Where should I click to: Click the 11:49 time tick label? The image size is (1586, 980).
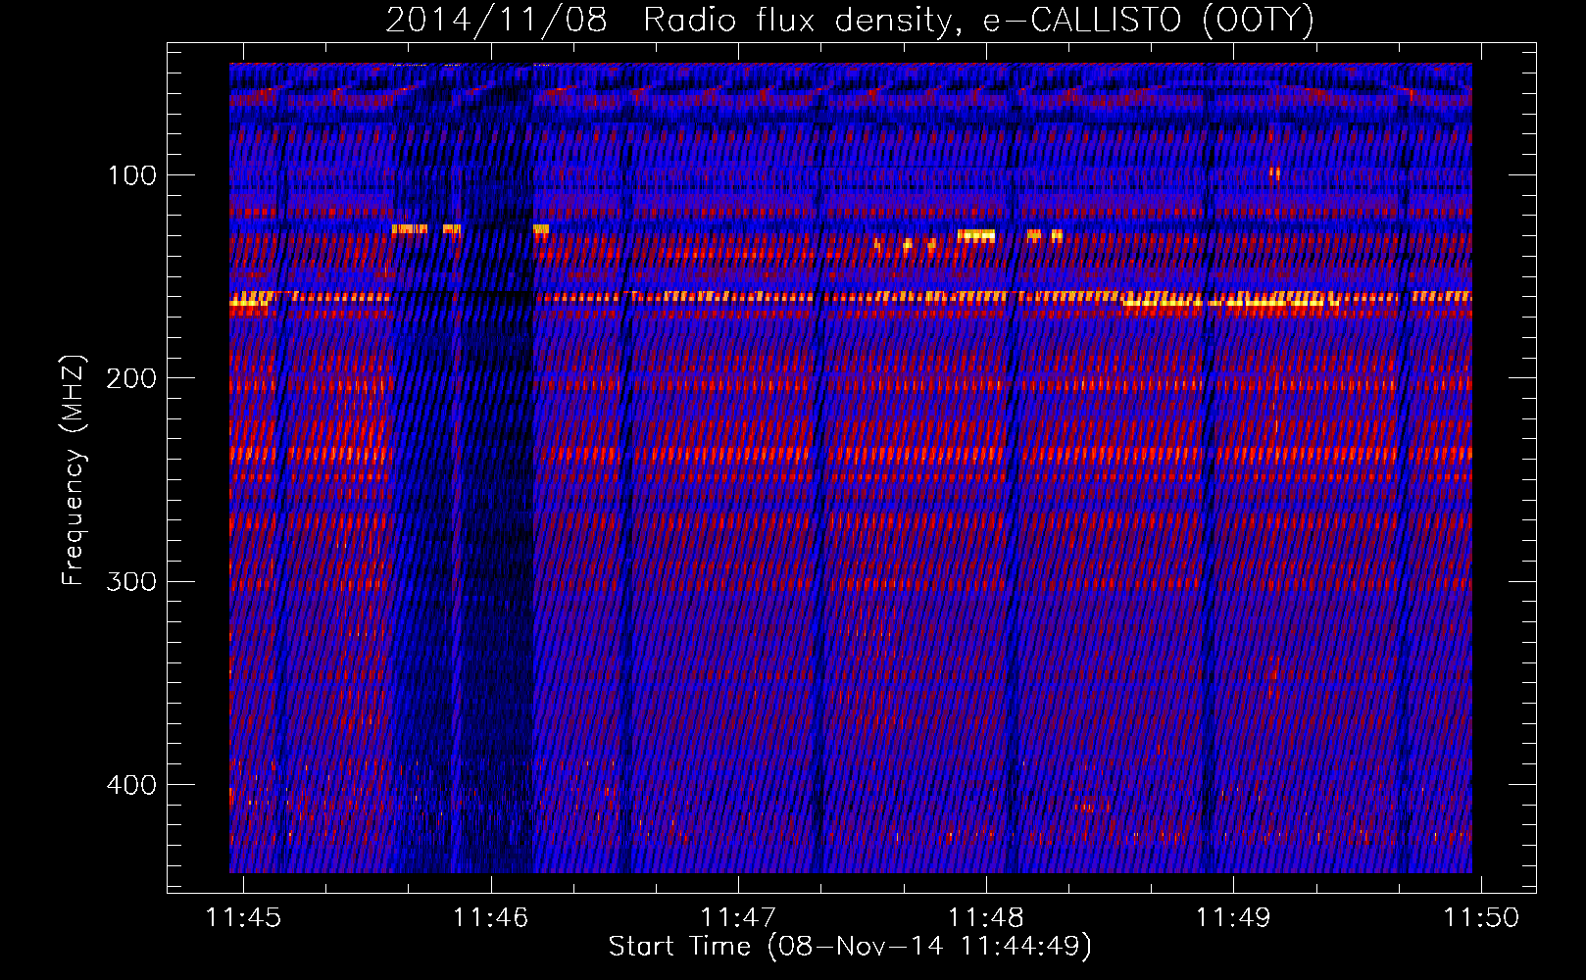[1233, 917]
